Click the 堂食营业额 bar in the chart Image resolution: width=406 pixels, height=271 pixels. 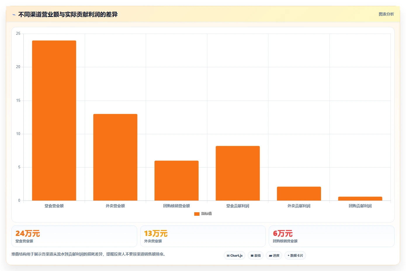(54, 120)
